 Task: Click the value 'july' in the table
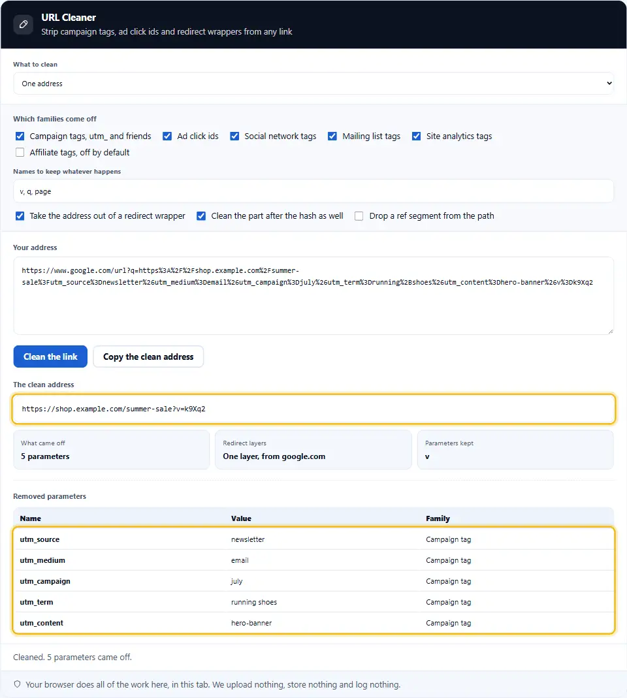coord(236,581)
